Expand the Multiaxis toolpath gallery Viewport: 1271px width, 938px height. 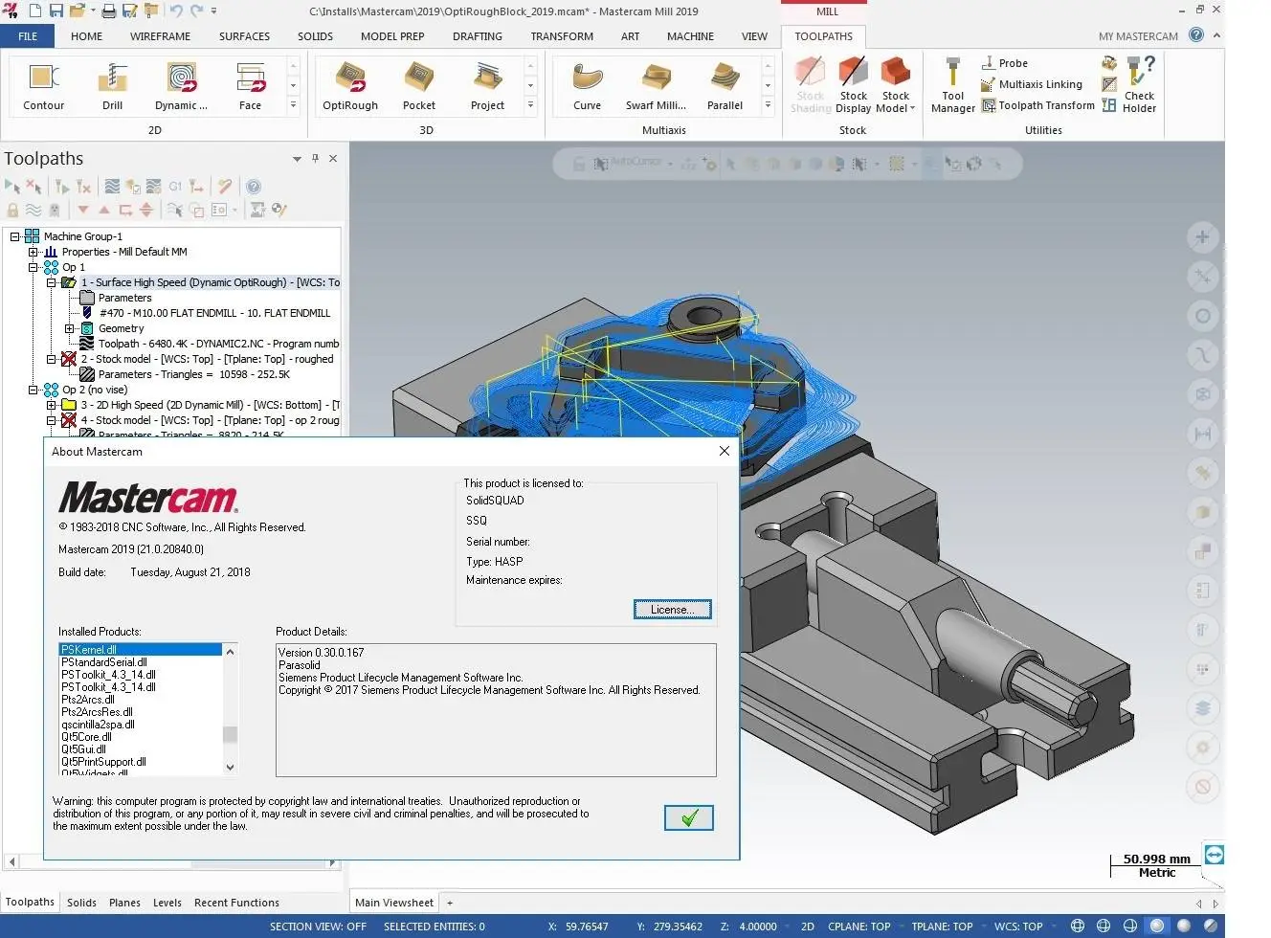tap(768, 105)
